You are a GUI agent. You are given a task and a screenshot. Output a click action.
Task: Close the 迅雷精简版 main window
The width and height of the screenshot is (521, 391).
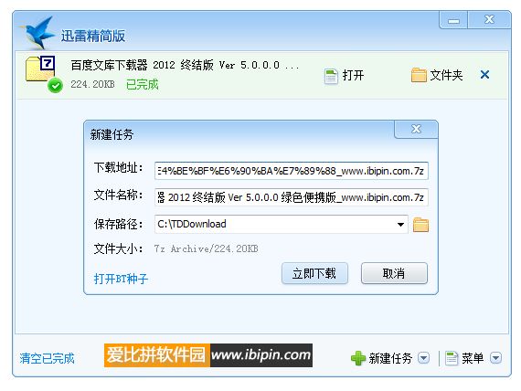coord(489,20)
